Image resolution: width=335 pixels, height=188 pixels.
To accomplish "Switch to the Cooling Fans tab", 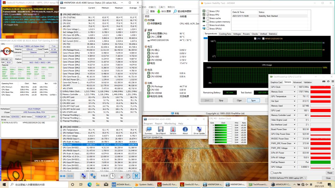I will pos(225,34).
